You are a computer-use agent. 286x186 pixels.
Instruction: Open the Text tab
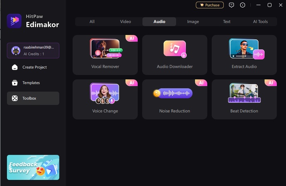[227, 21]
